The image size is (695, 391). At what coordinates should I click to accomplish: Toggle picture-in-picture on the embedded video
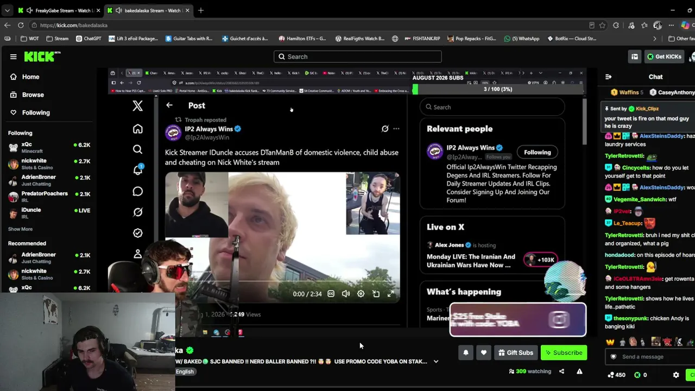click(x=376, y=294)
